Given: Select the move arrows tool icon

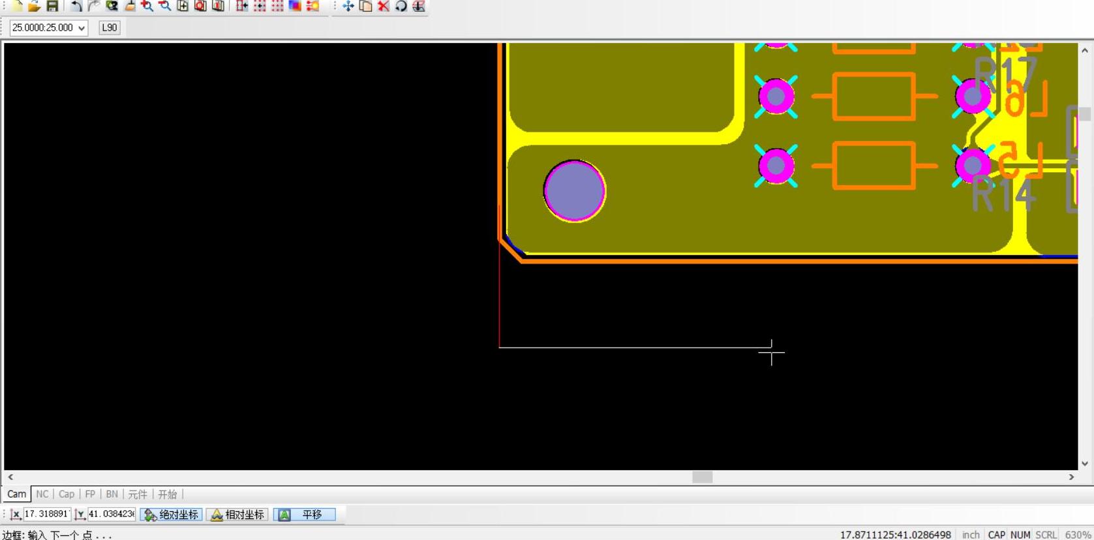Looking at the screenshot, I should click(x=348, y=6).
